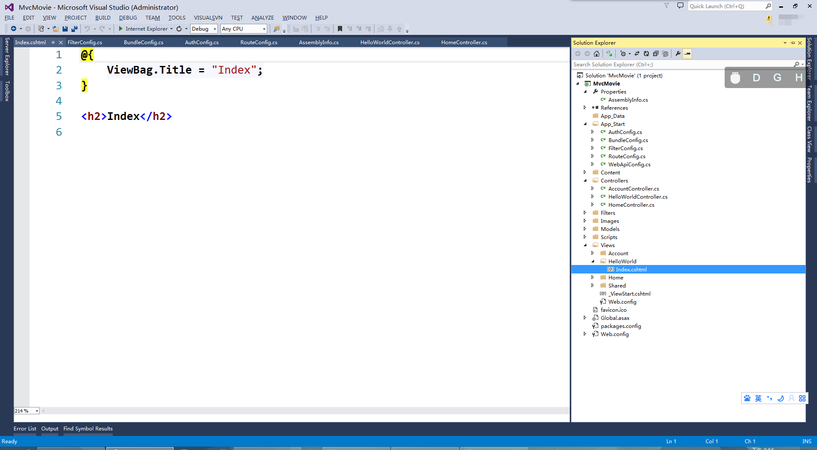Image resolution: width=817 pixels, height=450 pixels.
Task: Open Find Symbol Results panel
Action: [88, 429]
